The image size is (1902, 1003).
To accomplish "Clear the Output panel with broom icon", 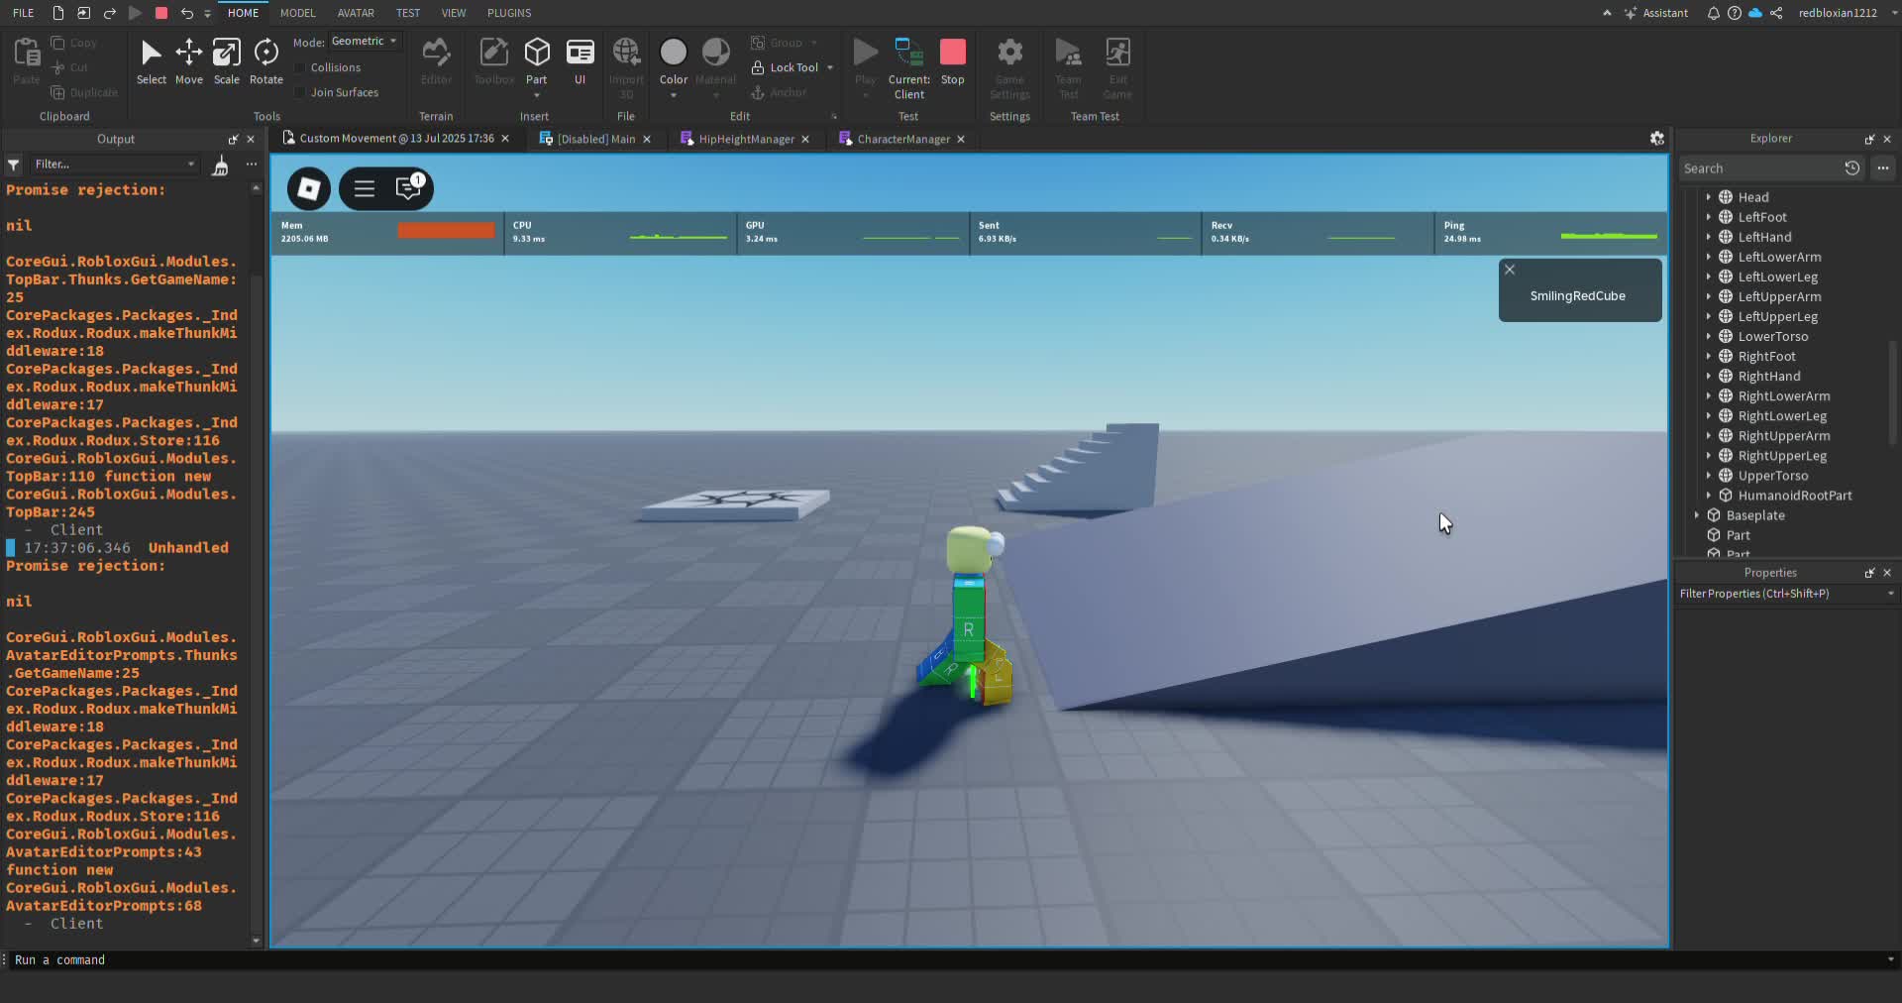I will (220, 165).
